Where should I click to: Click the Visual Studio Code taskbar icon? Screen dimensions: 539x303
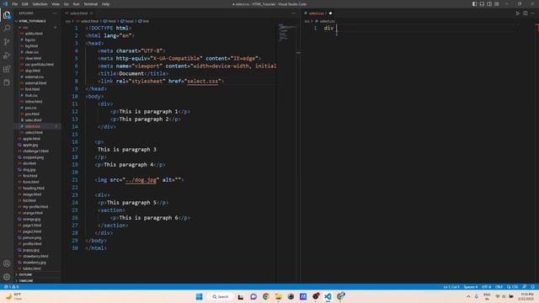(x=328, y=296)
